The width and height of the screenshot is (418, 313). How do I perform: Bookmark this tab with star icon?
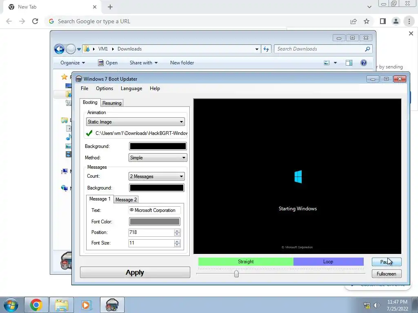(367, 21)
